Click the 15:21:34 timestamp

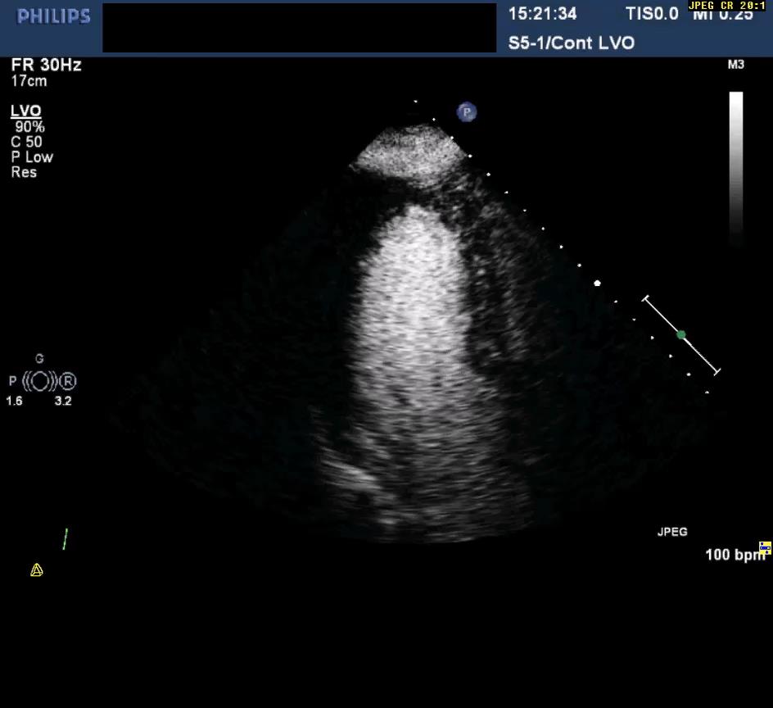point(542,14)
